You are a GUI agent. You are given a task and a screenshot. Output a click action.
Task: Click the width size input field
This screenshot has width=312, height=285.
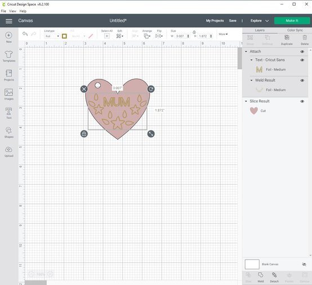pyautogui.click(x=181, y=36)
